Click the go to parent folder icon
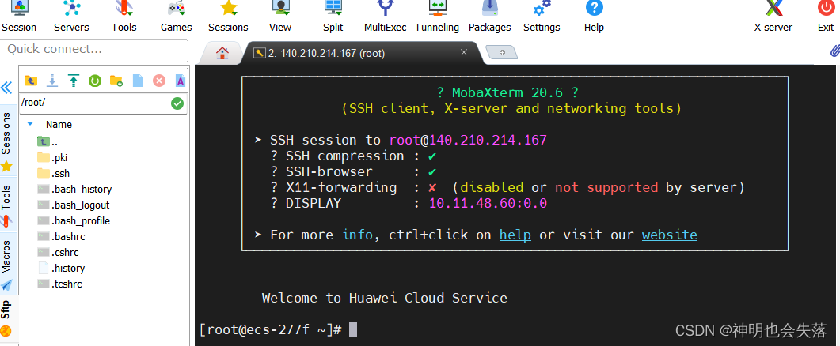Image resolution: width=840 pixels, height=346 pixels. (x=31, y=81)
